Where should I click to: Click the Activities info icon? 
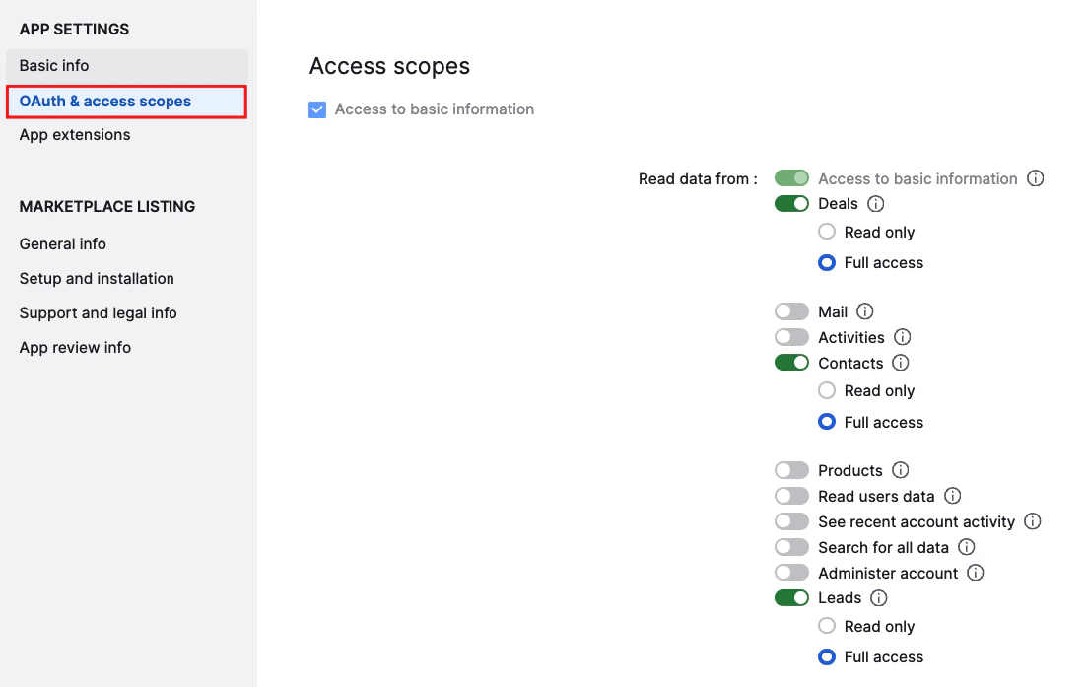(902, 336)
